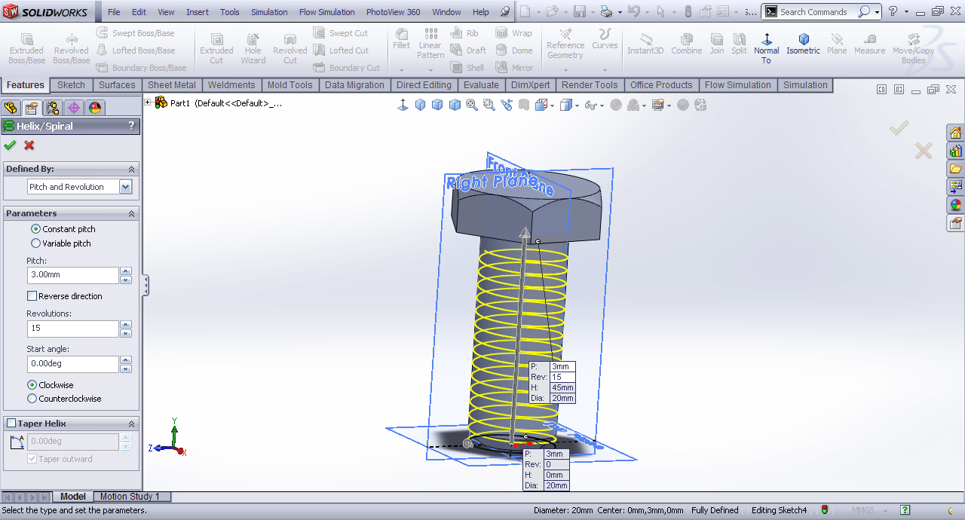965x520 pixels.
Task: Open the ConfigurationManager tab icon
Action: coord(52,108)
